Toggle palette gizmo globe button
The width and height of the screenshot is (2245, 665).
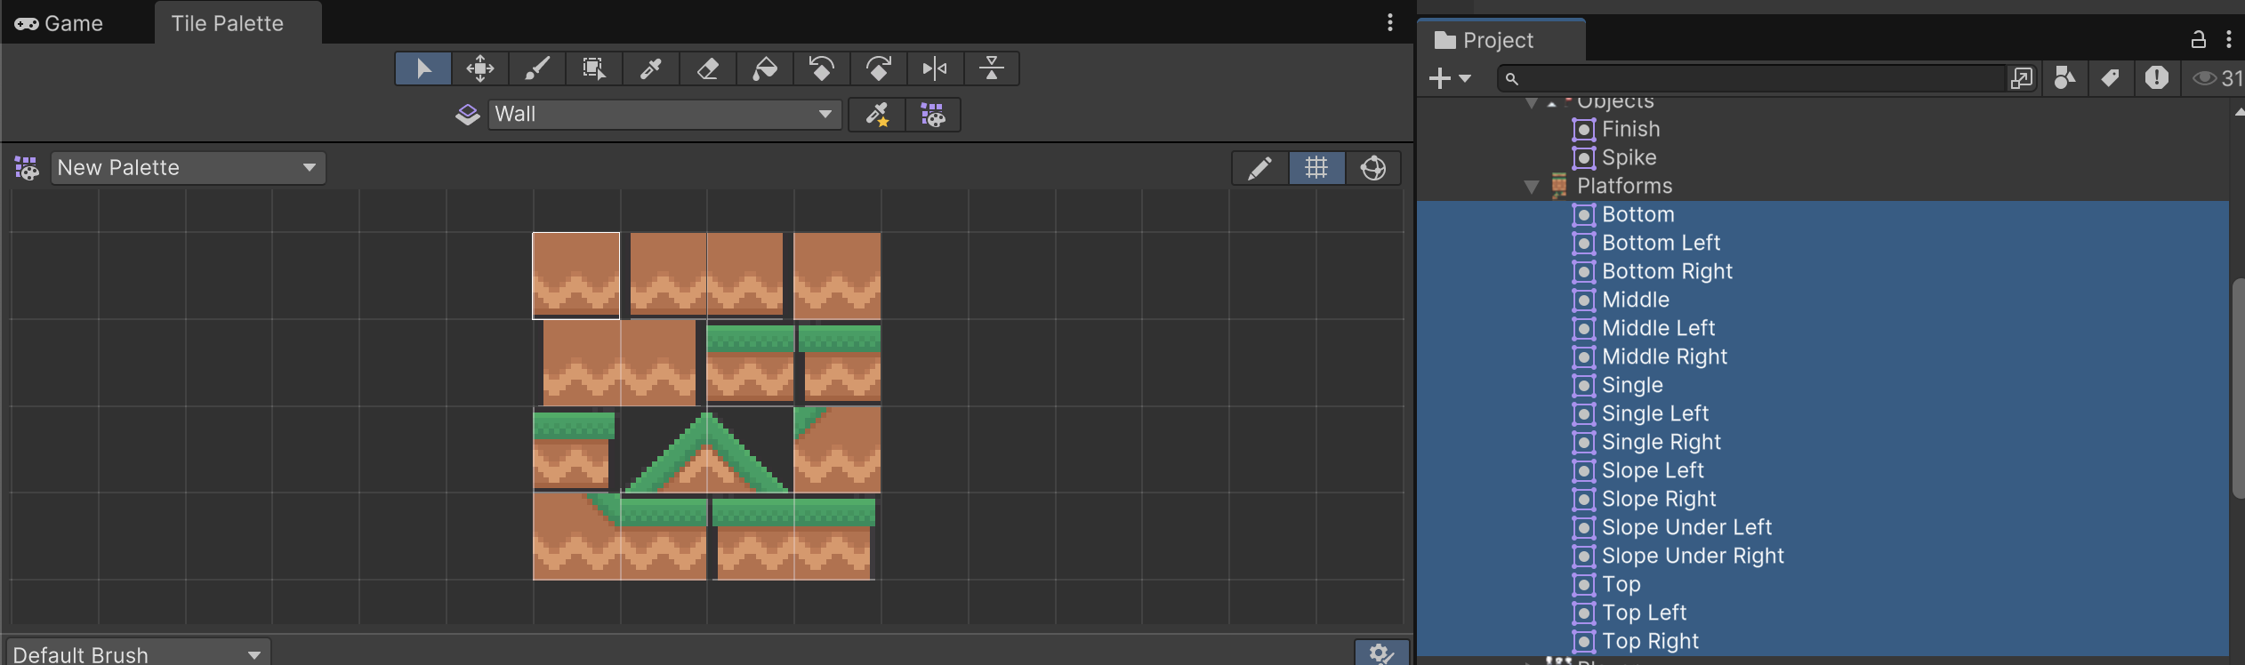[x=1373, y=168]
